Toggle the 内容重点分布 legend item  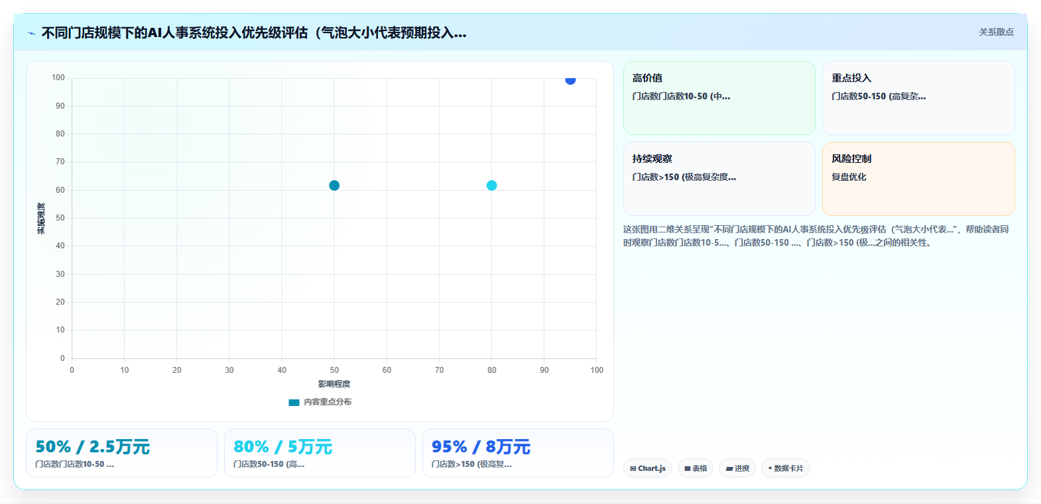click(x=320, y=402)
